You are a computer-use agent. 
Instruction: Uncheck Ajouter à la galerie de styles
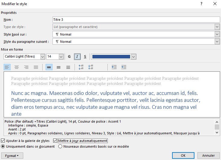[x=3, y=141]
